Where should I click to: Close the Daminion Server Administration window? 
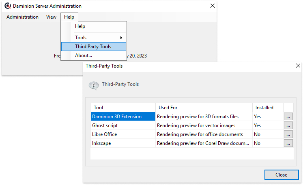(213, 6)
